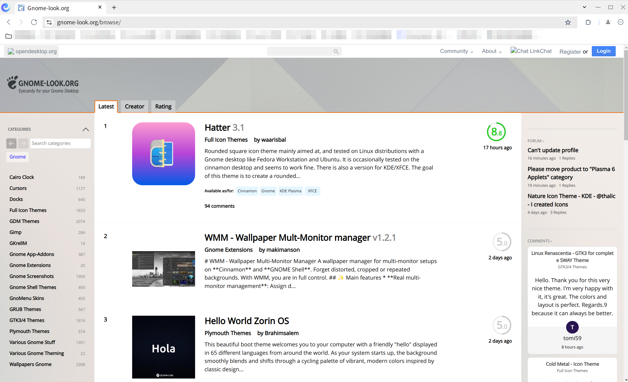Reload the current page
The height and width of the screenshot is (382, 628).
pyautogui.click(x=34, y=22)
